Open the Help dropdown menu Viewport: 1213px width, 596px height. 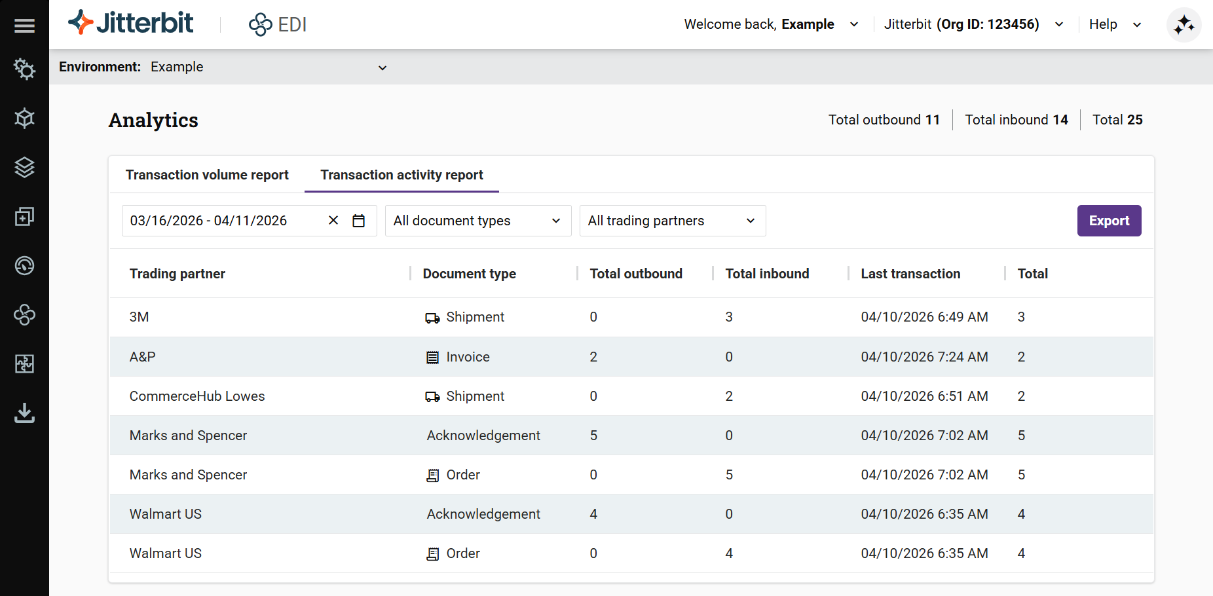click(x=1115, y=24)
